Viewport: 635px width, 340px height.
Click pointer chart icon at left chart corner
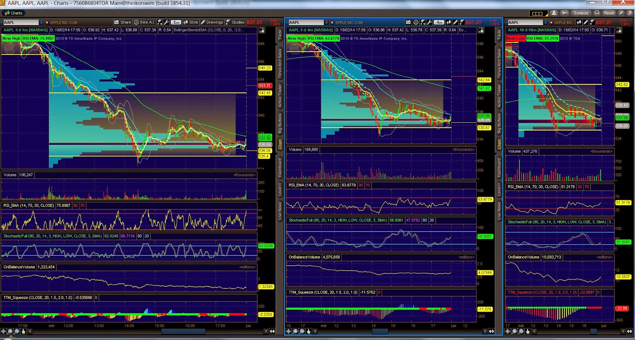(262, 30)
